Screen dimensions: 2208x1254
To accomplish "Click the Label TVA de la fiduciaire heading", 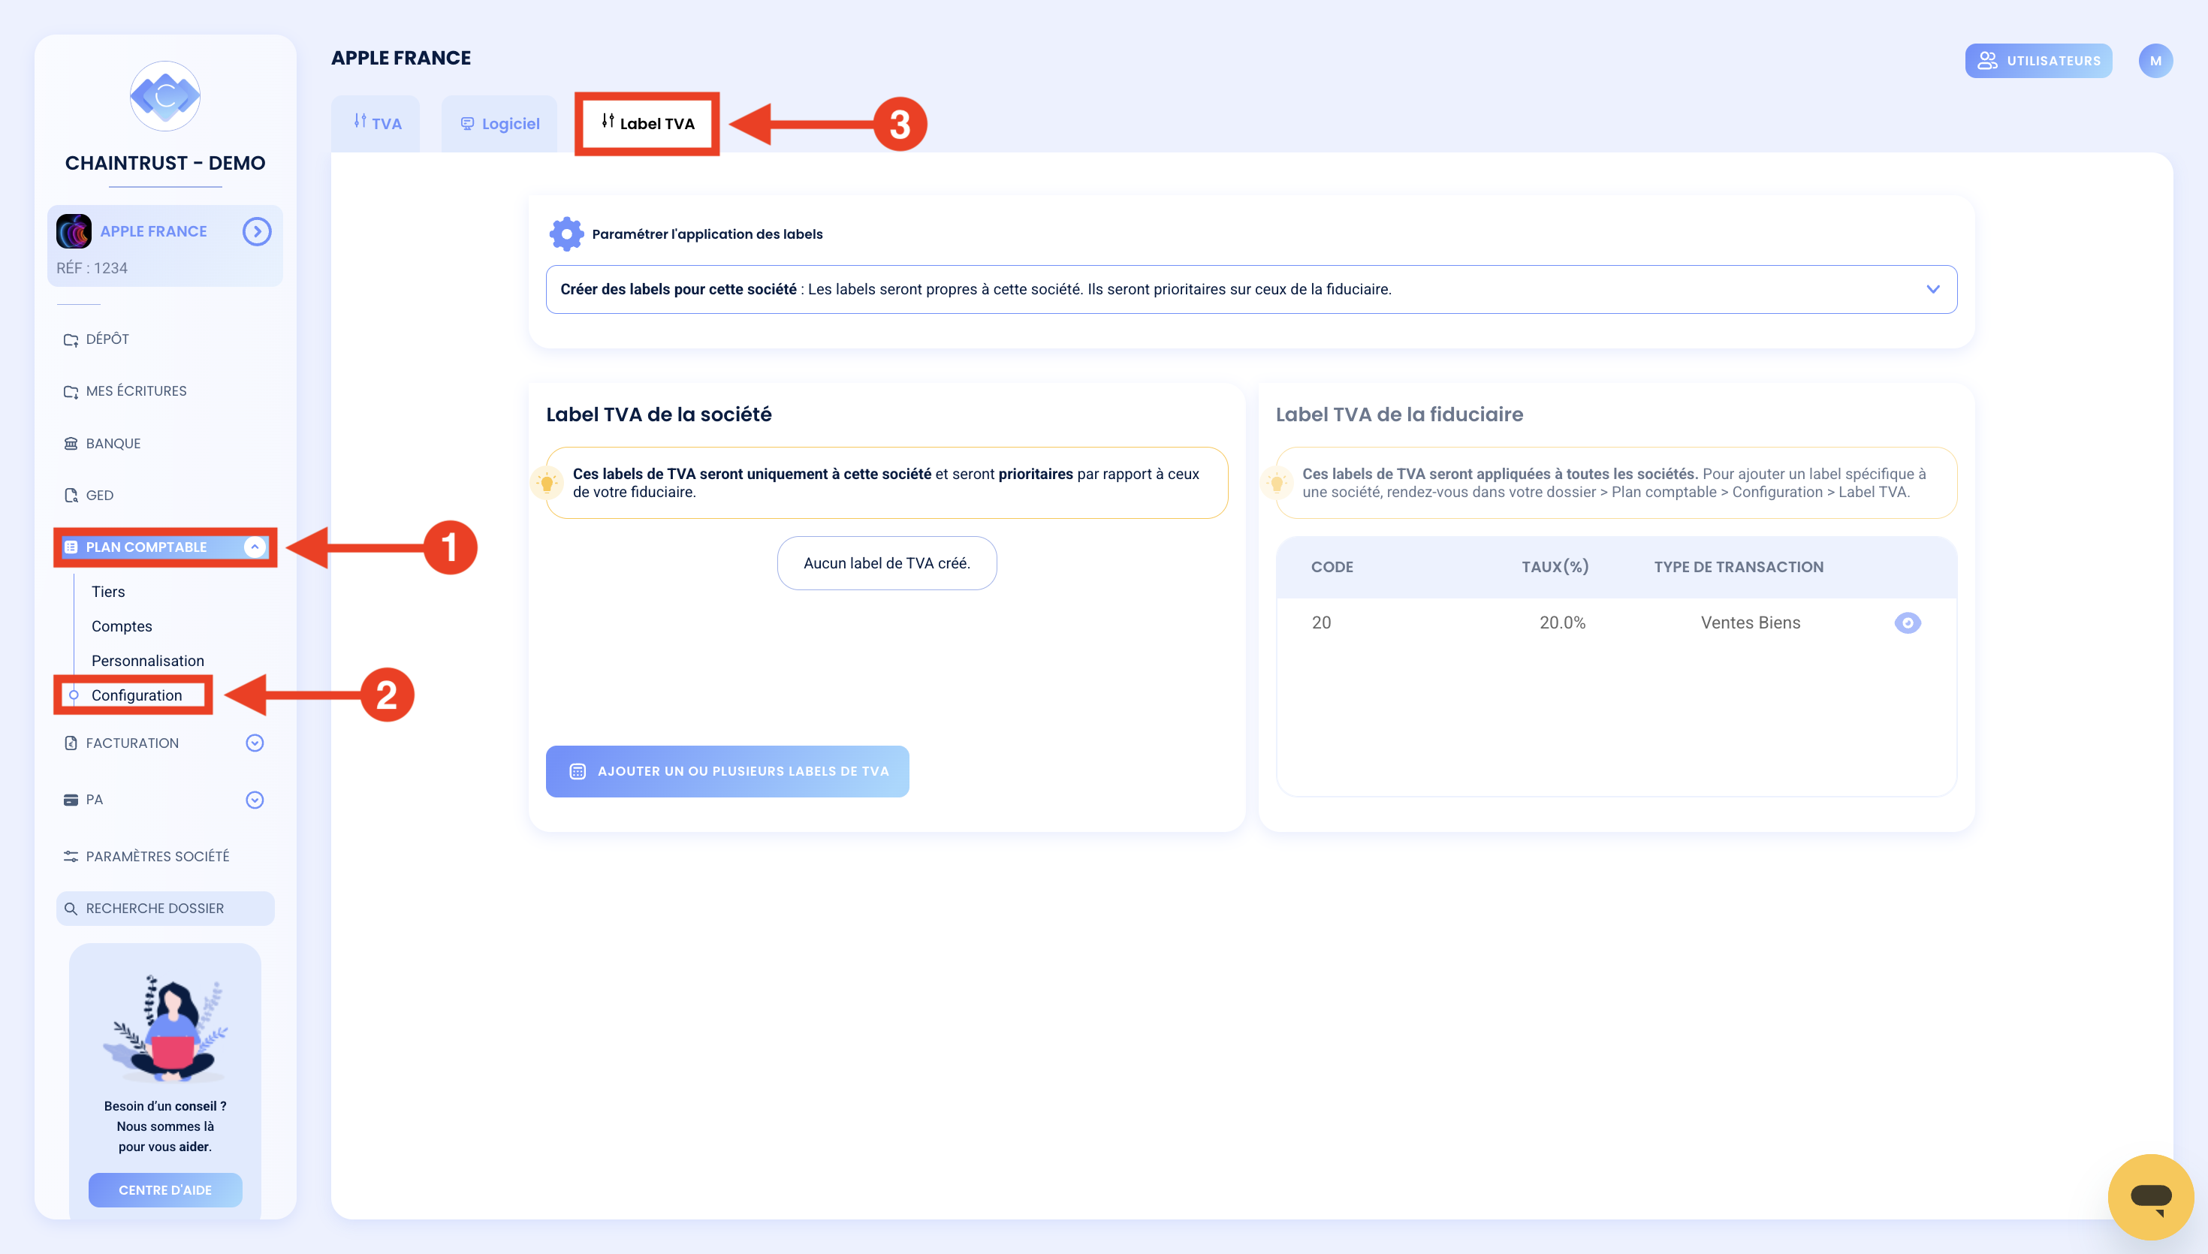I will [x=1398, y=414].
